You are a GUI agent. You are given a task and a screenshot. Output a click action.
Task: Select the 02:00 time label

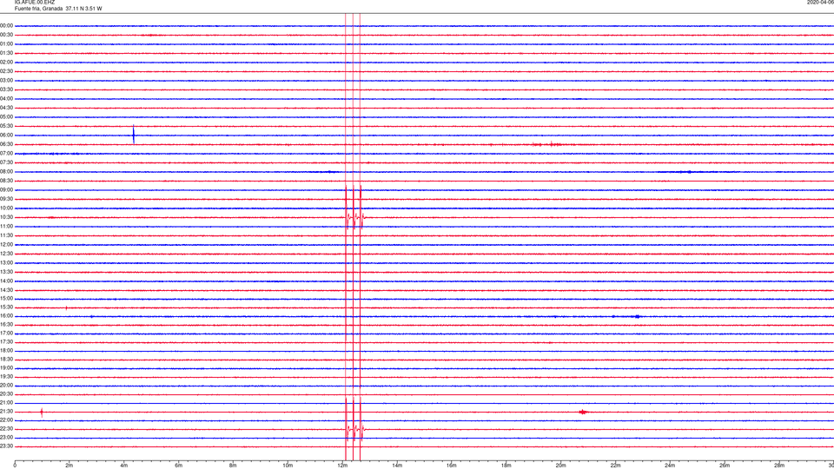click(6, 63)
